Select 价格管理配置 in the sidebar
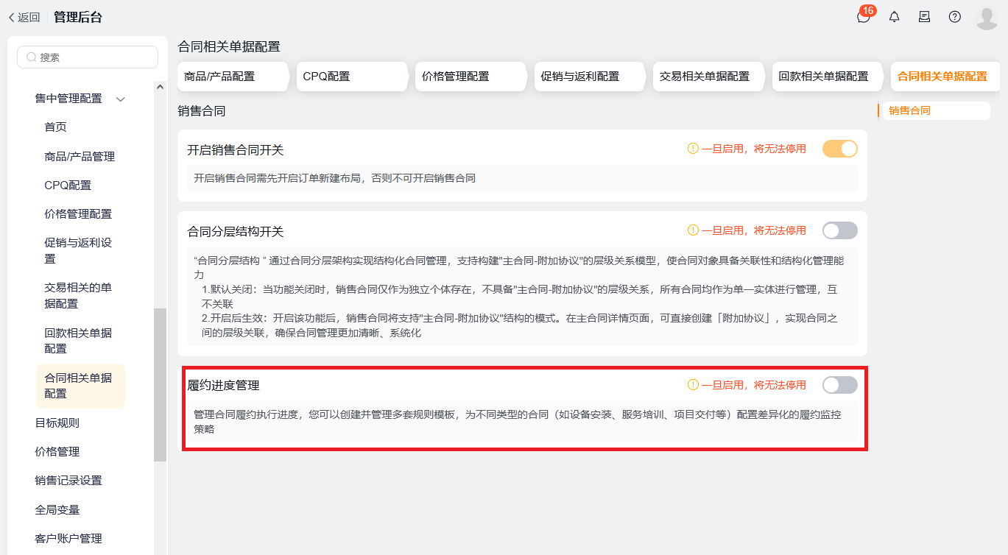The height and width of the screenshot is (555, 1008). [x=78, y=214]
